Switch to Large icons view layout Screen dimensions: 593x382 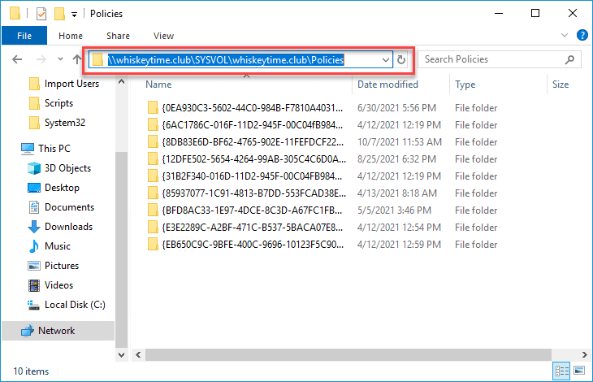579,371
